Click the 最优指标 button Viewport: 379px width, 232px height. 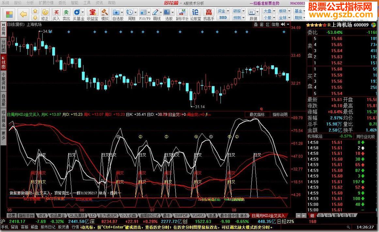tap(257, 114)
